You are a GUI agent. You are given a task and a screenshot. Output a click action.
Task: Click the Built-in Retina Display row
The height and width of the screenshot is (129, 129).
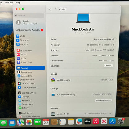82,94
